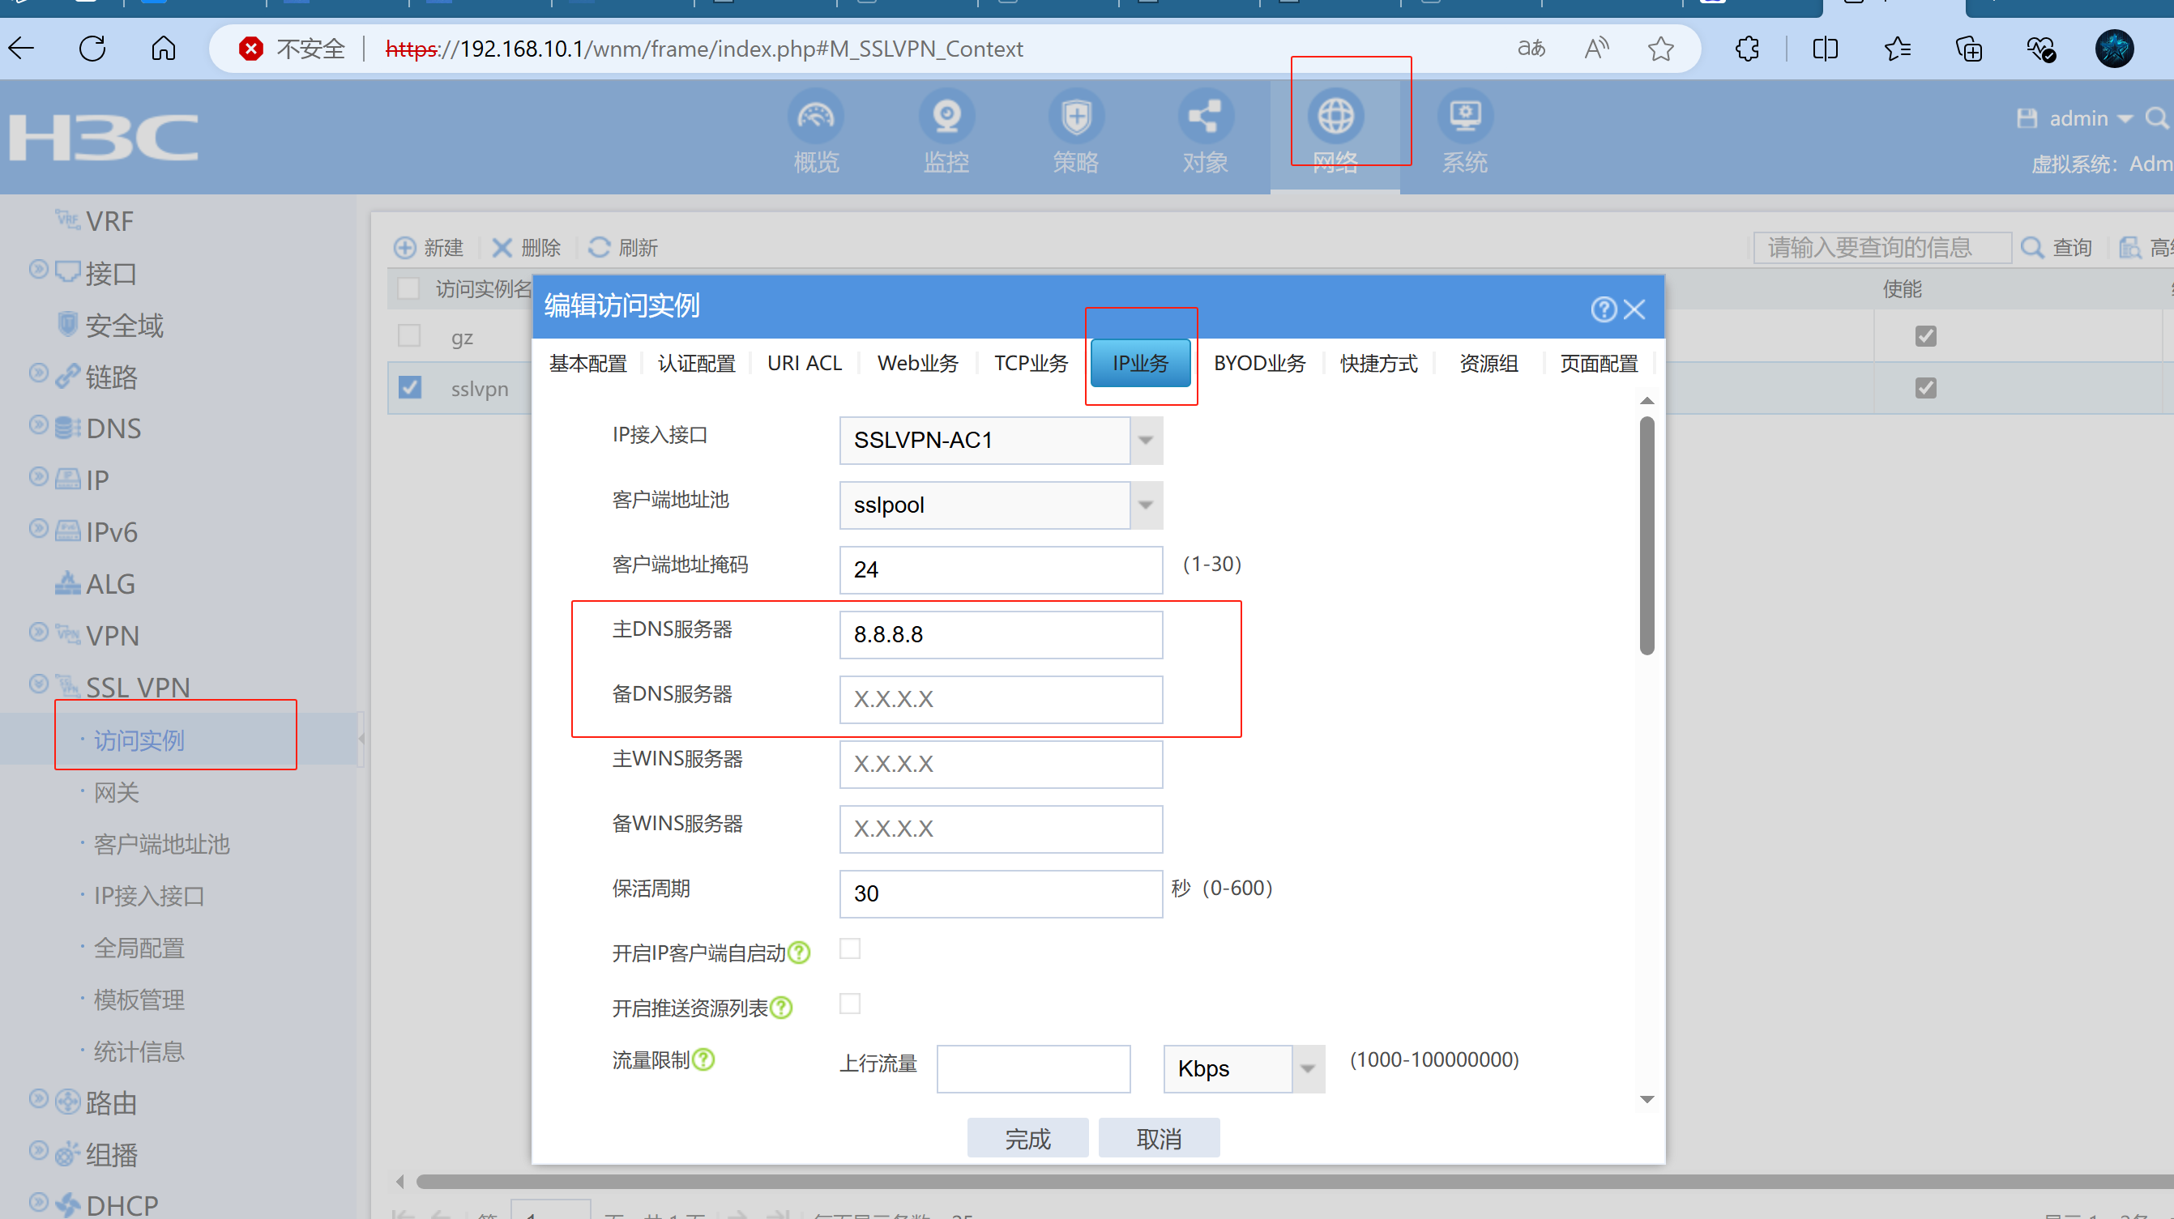Click the 备DNS服务器 input field

click(x=1000, y=699)
